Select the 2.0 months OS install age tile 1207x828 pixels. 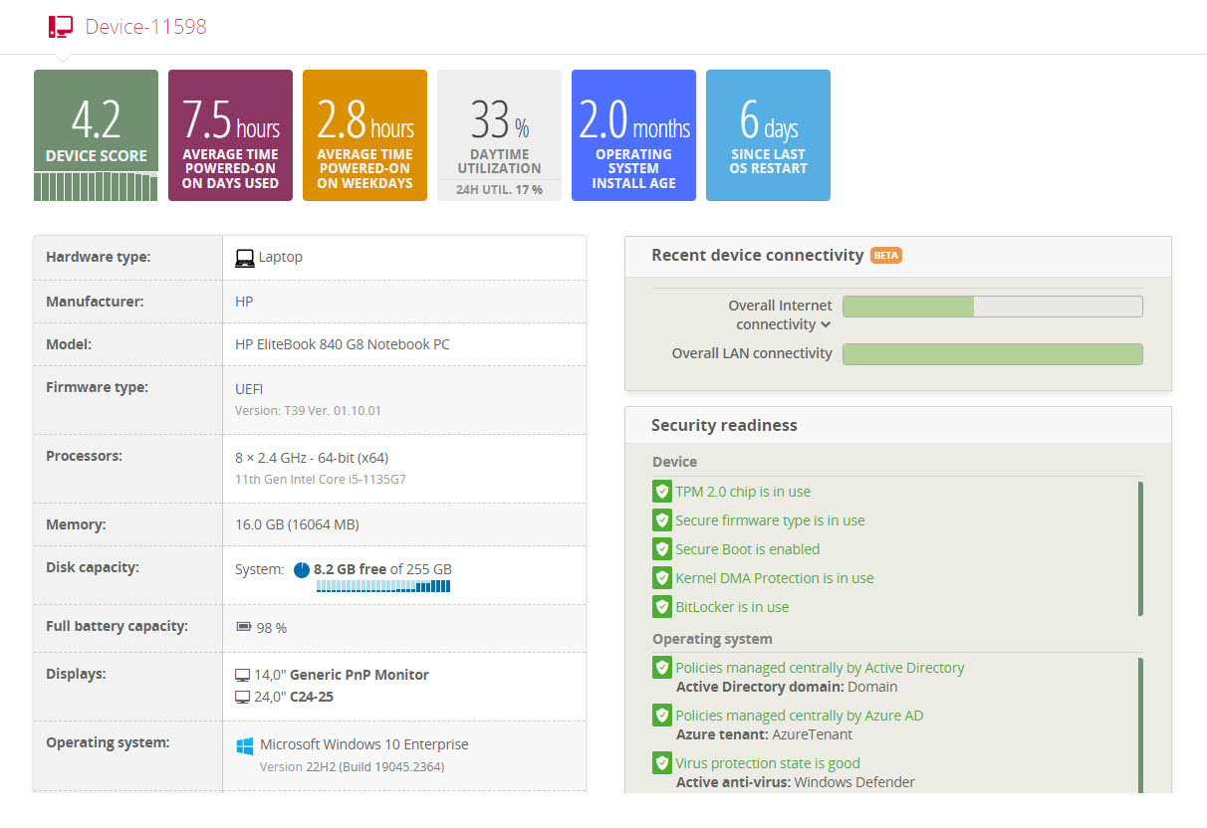(633, 135)
